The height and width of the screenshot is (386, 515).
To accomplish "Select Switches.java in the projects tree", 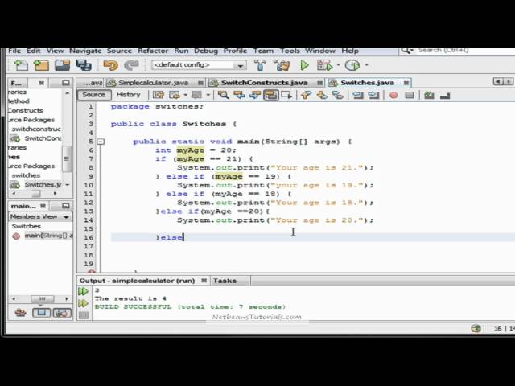I will pos(43,184).
